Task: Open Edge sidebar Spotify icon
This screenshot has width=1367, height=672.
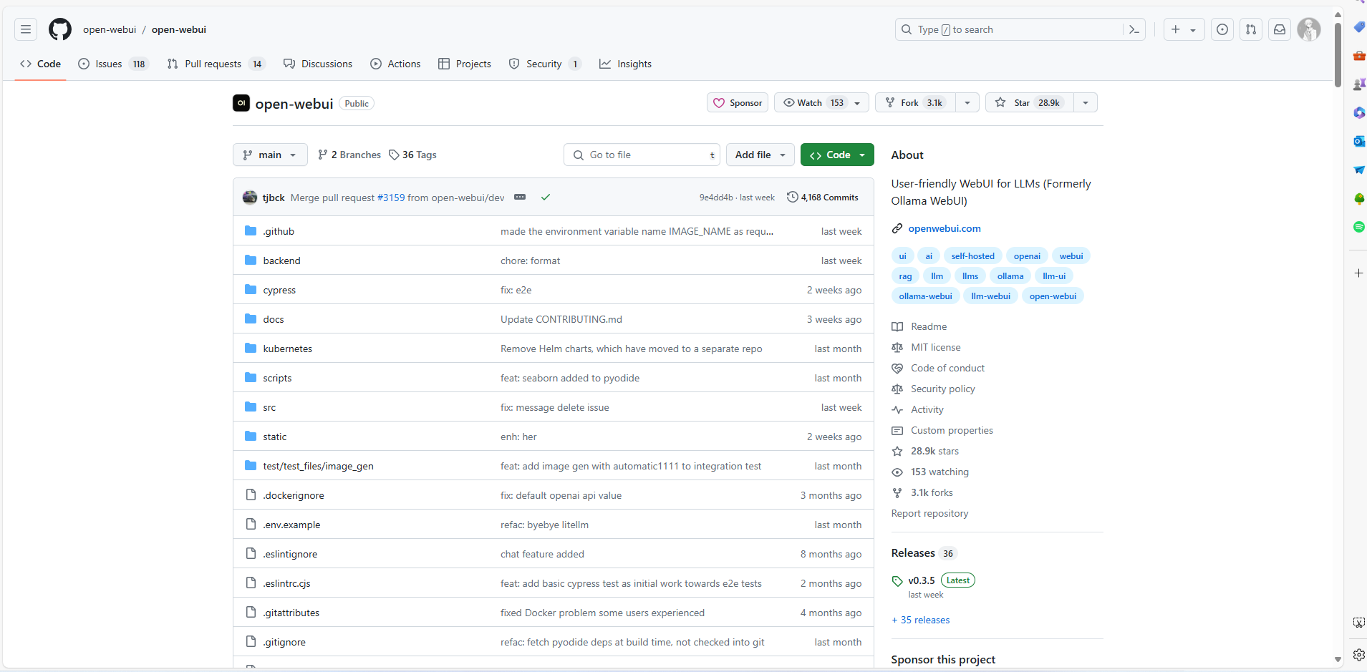Action: click(1358, 227)
